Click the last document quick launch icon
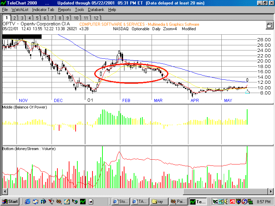Viewport: 275px width, 206px height. click(91, 202)
